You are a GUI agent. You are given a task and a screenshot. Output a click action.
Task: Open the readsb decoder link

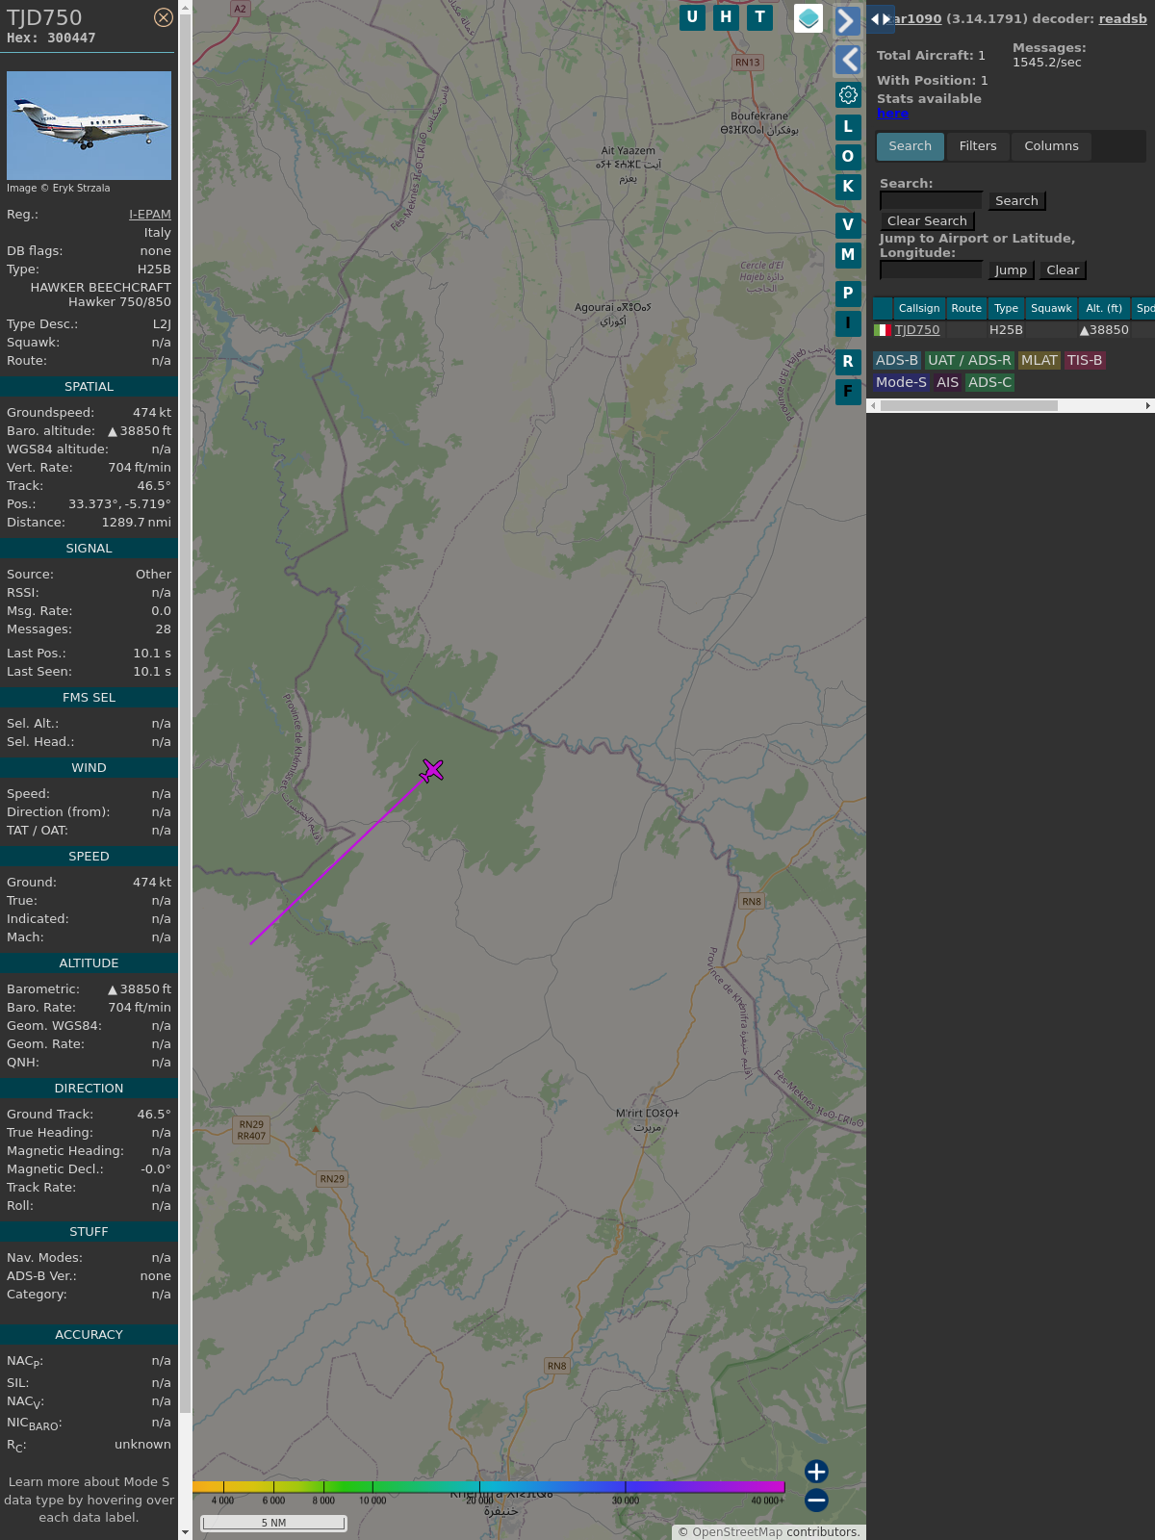click(1123, 18)
